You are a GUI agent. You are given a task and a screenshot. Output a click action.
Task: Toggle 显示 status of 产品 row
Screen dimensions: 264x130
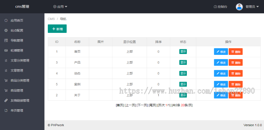coord(183,63)
